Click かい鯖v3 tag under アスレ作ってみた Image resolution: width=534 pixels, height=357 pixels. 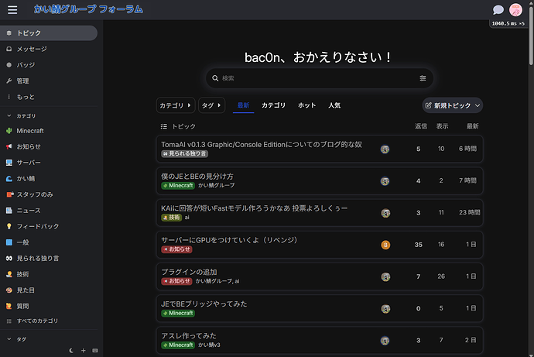[209, 345]
